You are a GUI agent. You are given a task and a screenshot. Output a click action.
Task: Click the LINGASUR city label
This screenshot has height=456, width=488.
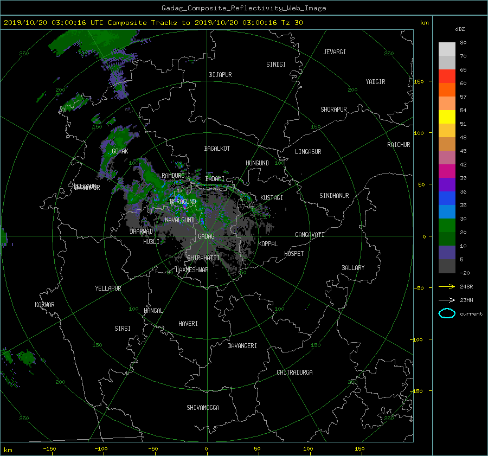[308, 152]
